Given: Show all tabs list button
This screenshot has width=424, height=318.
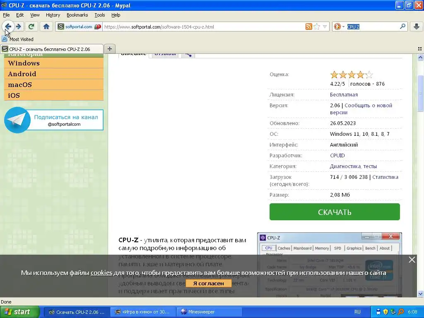Looking at the screenshot, I should click(x=420, y=49).
